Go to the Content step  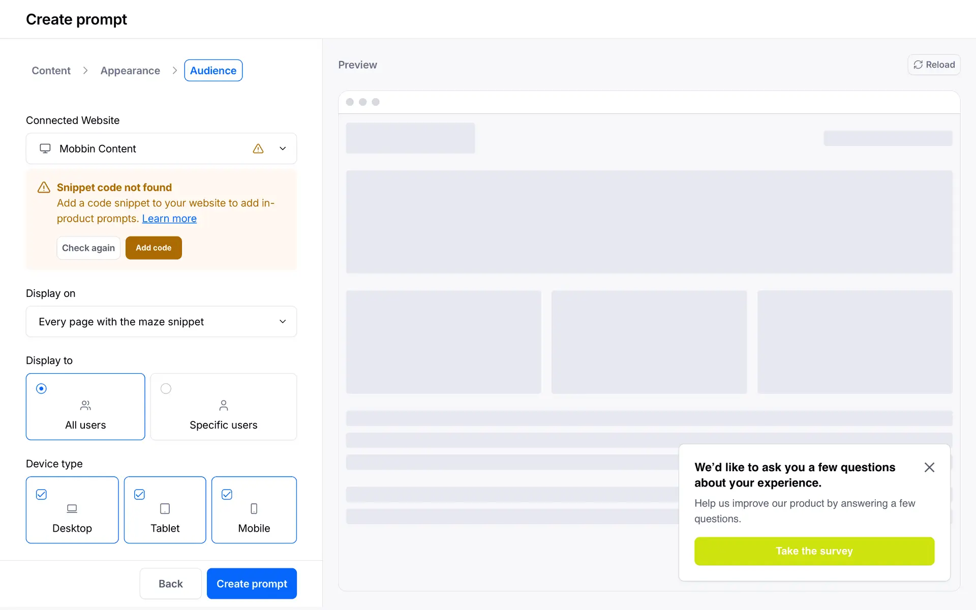[51, 71]
